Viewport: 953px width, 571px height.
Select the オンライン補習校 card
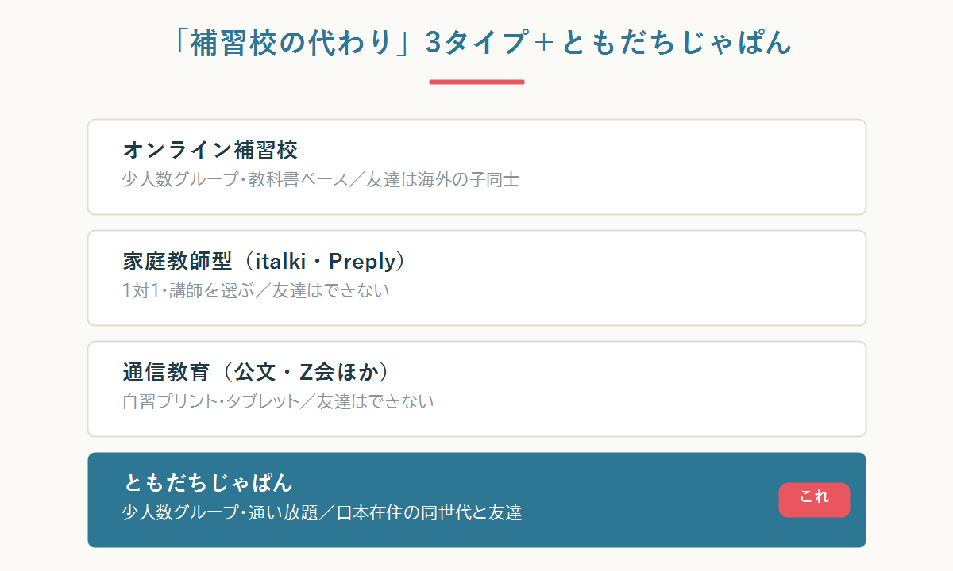476,167
